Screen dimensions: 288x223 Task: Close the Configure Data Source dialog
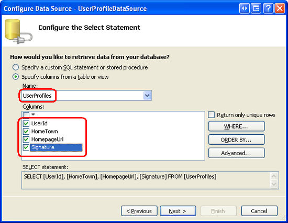pos(280,8)
